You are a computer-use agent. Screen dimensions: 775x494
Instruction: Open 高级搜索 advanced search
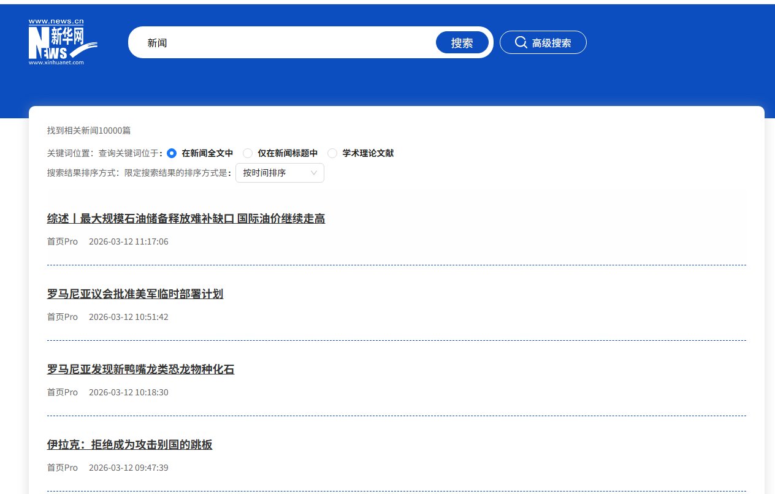click(x=543, y=42)
